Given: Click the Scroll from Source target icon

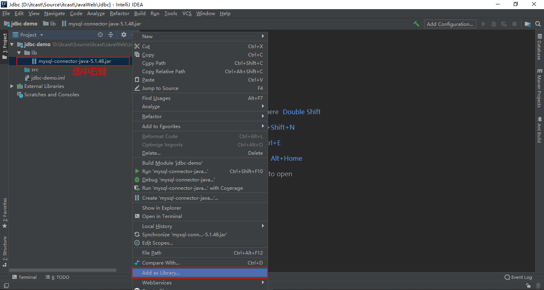Looking at the screenshot, I should [100, 35].
